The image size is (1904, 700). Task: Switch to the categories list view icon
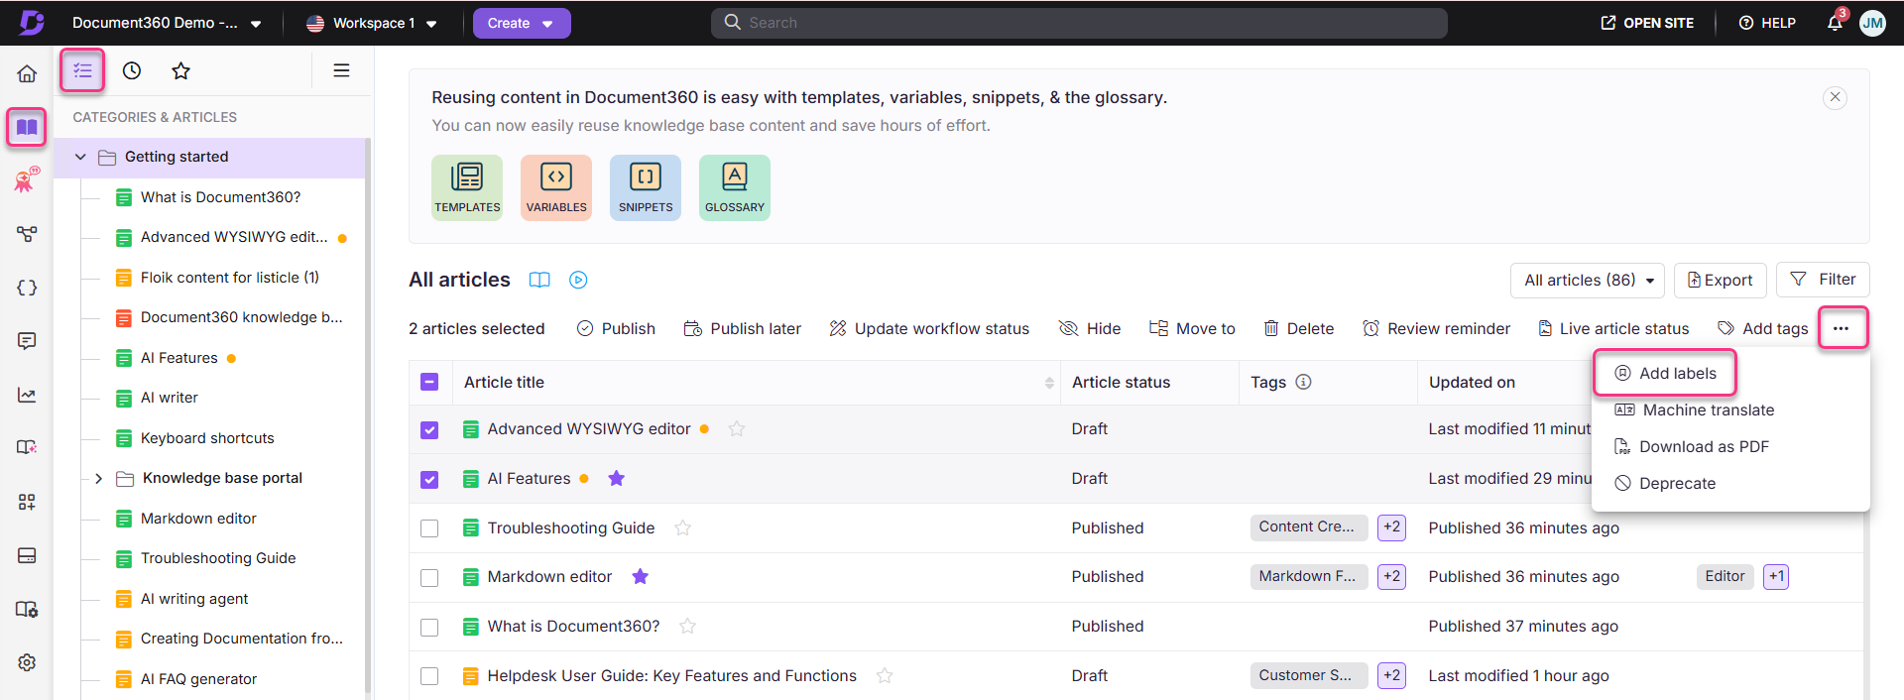pyautogui.click(x=82, y=70)
